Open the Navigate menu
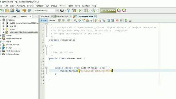 (21, 6)
